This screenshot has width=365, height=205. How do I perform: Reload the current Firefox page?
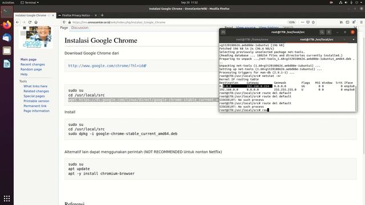tap(30, 22)
